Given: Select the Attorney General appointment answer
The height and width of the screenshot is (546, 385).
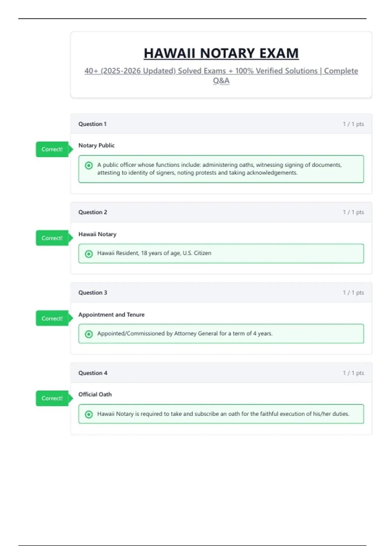Looking at the screenshot, I should click(x=221, y=334).
